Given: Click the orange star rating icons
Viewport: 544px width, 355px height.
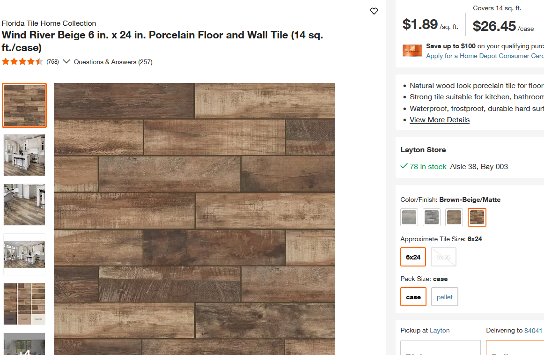Looking at the screenshot, I should point(22,62).
